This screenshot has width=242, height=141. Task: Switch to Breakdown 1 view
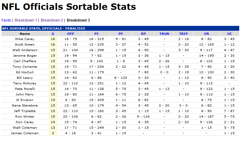coord(26,20)
